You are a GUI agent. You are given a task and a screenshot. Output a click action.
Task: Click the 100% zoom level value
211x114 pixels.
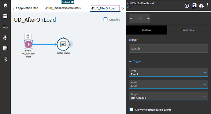pos(139,19)
